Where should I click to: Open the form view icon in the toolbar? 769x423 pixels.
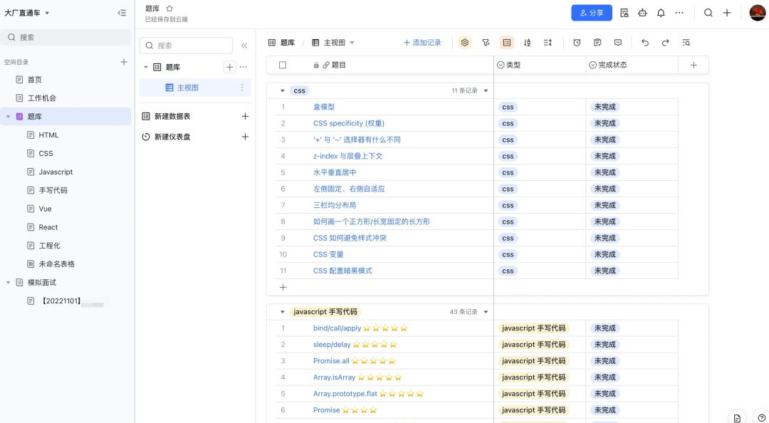[597, 43]
